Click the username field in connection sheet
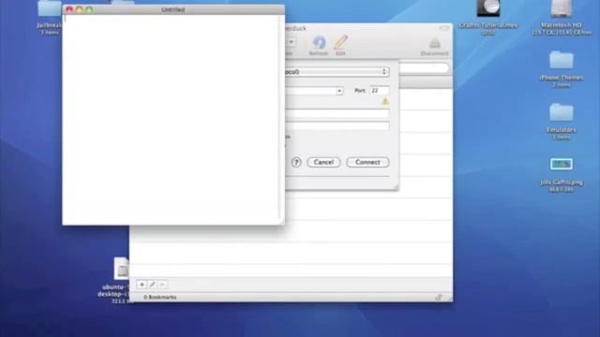600x337 pixels. click(337, 113)
